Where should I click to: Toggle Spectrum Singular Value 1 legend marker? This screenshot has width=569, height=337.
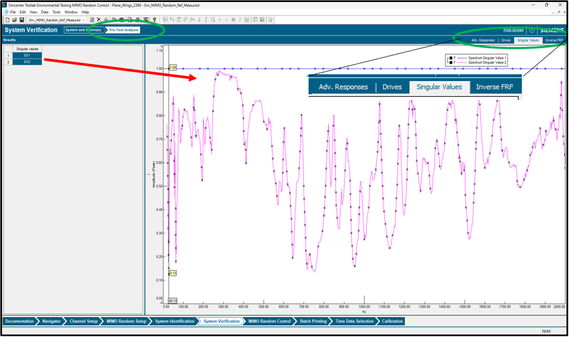click(x=450, y=58)
